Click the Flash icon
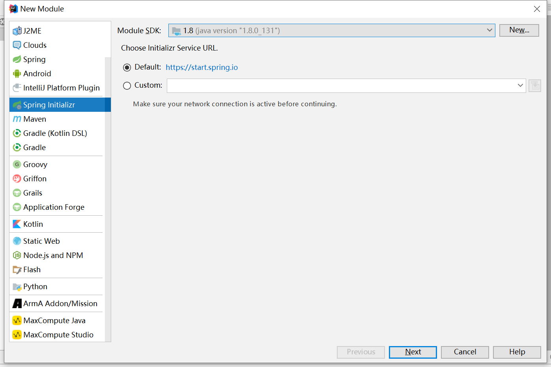The height and width of the screenshot is (367, 551). tap(17, 269)
